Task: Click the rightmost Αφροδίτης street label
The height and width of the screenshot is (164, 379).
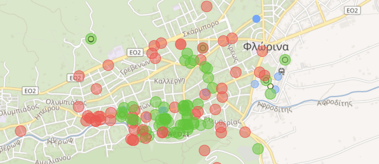Action: point(335,103)
